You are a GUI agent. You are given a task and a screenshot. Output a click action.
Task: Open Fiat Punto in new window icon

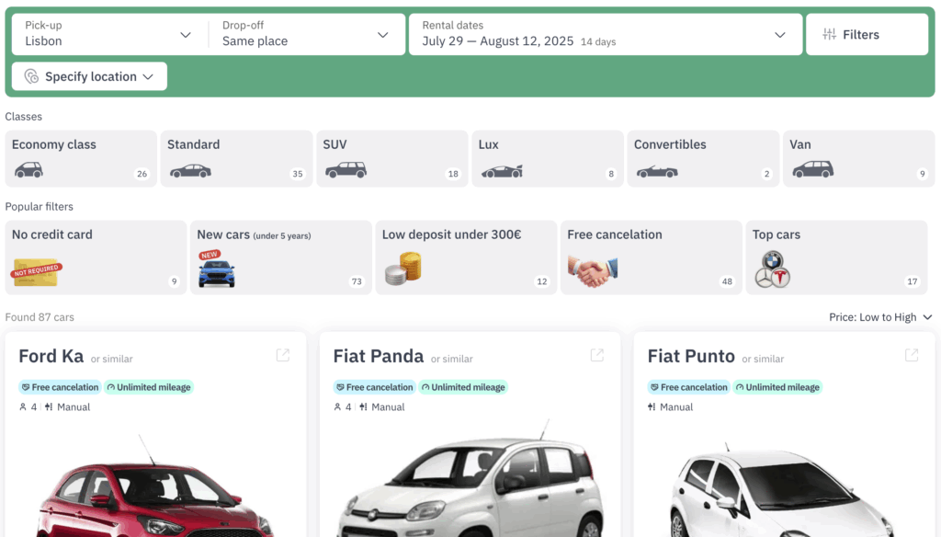click(912, 355)
